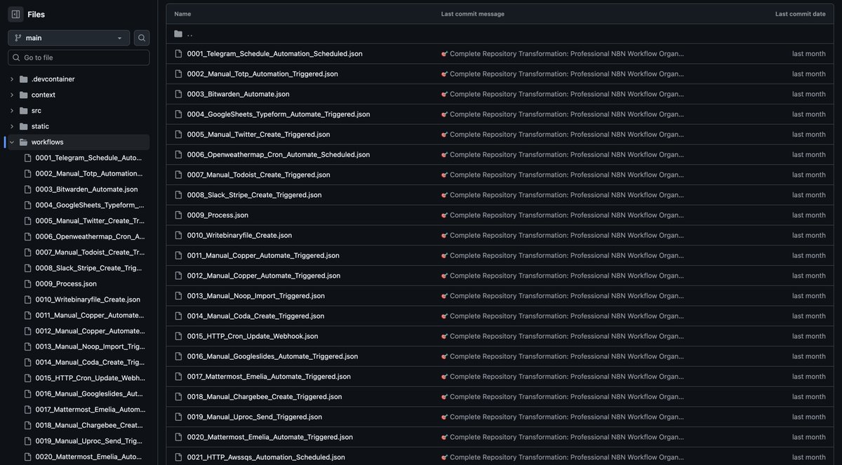Open 0020_Mattermost_Emelia_Automate_Triggered.json in list
Image resolution: width=842 pixels, height=465 pixels.
(x=270, y=437)
